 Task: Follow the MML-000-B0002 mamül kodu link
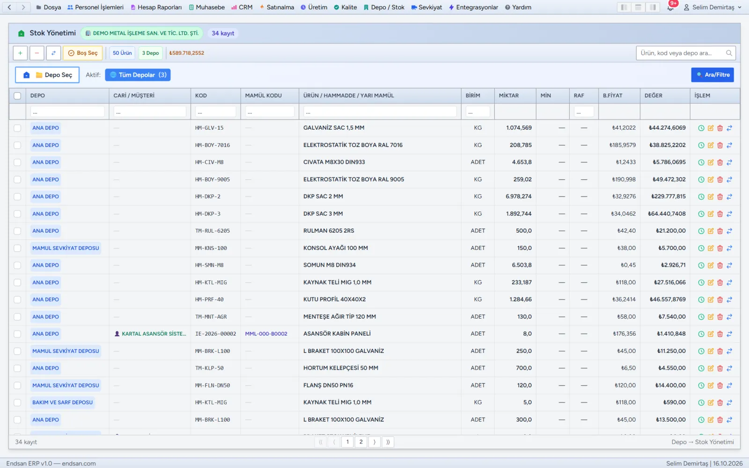tap(266, 334)
